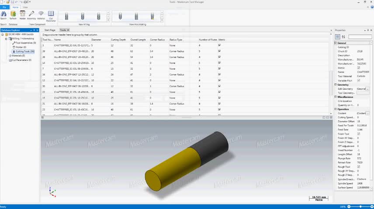The image size is (374, 209).
Task: Click the help icon at top right
Action: pyautogui.click(x=372, y=7)
